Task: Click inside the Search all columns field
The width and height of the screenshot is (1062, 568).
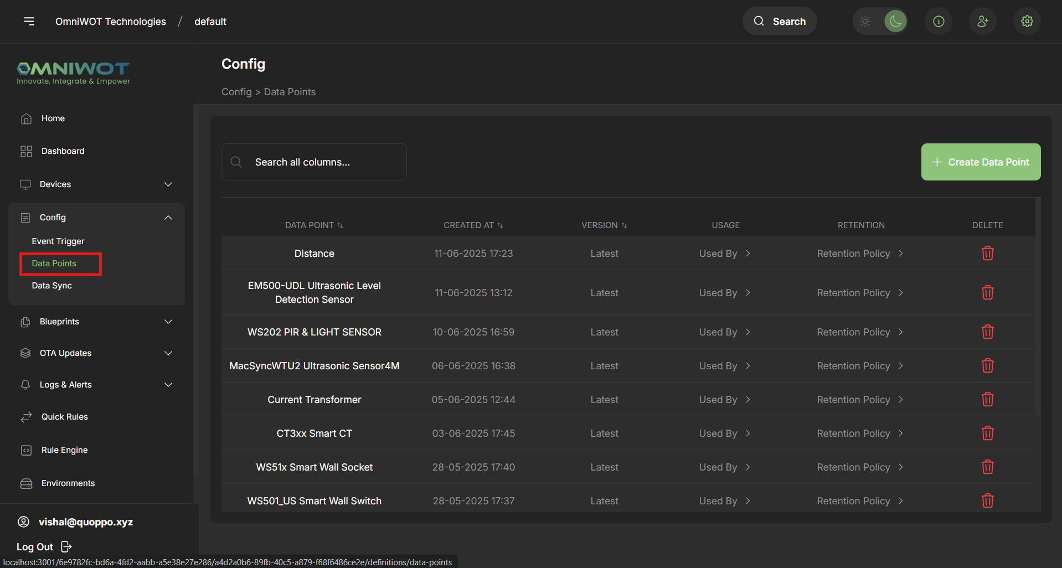Action: [x=313, y=162]
